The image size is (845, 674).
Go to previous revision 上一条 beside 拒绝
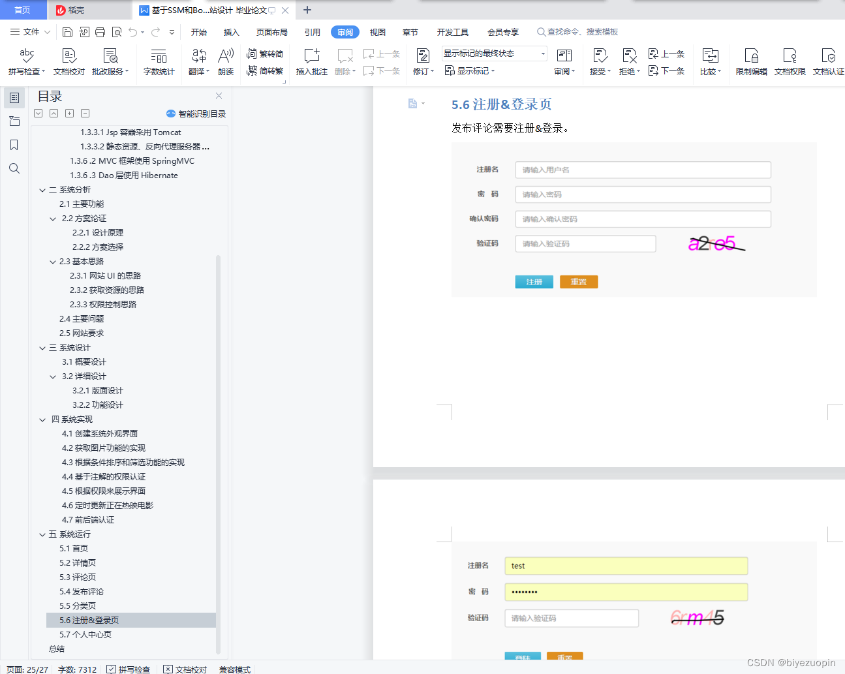pos(666,54)
